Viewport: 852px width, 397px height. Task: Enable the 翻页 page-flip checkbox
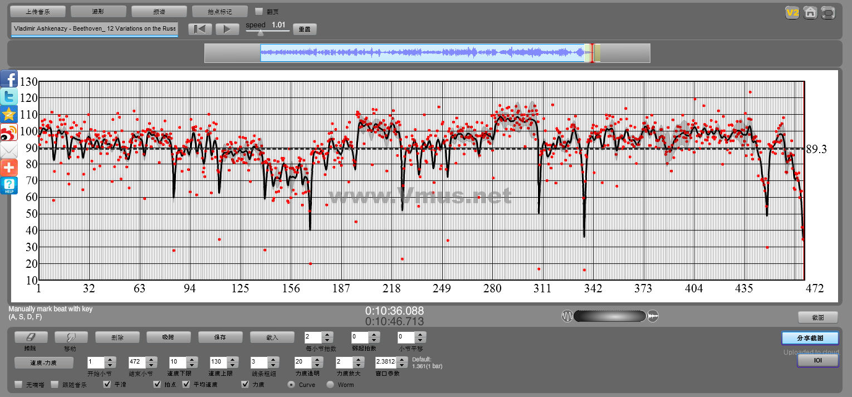[x=259, y=12]
